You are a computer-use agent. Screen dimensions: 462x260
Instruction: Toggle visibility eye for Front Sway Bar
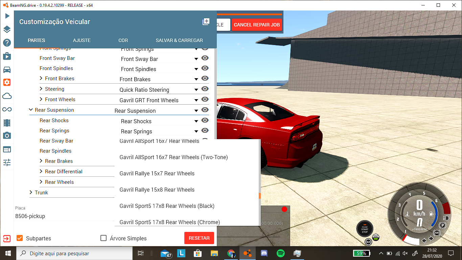[205, 58]
